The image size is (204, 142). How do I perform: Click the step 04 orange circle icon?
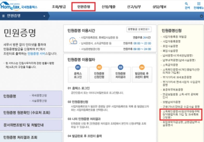(142, 67)
